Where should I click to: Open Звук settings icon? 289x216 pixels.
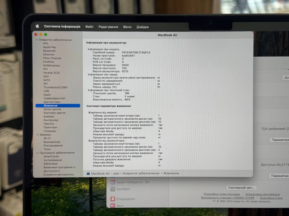pyautogui.click(x=113, y=206)
